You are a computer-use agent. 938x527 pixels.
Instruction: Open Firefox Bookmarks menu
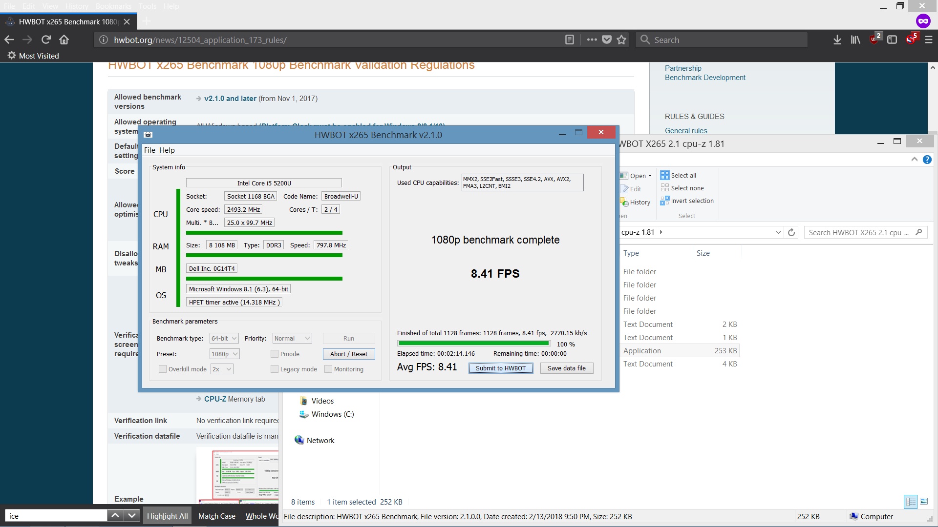coord(113,6)
